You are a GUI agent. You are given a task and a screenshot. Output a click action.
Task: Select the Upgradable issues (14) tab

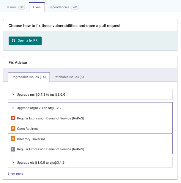click(29, 77)
